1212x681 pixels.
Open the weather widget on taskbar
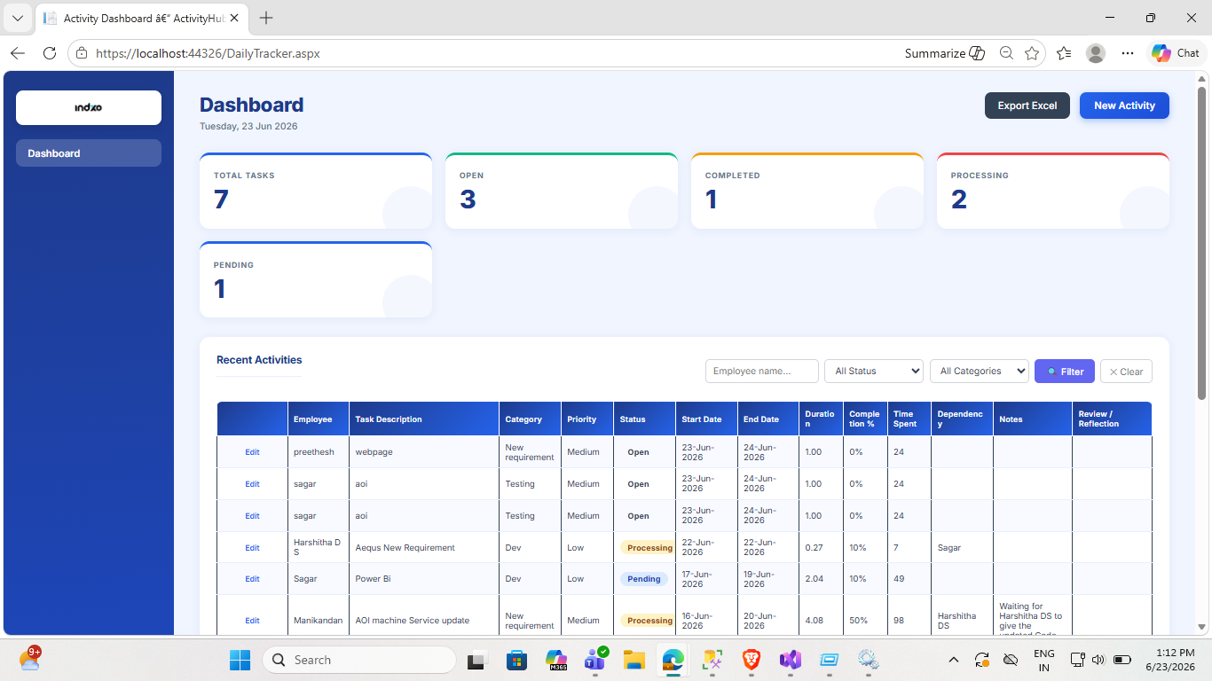click(30, 659)
